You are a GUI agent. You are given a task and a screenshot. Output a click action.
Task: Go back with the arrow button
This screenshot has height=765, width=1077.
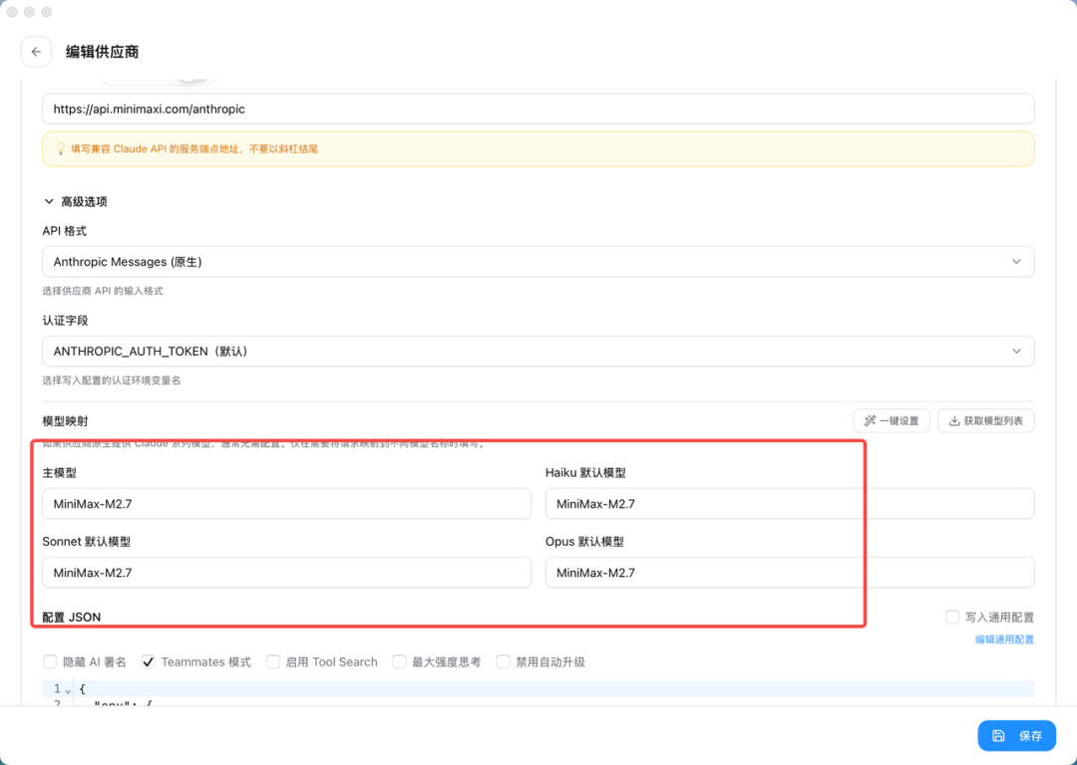click(36, 52)
